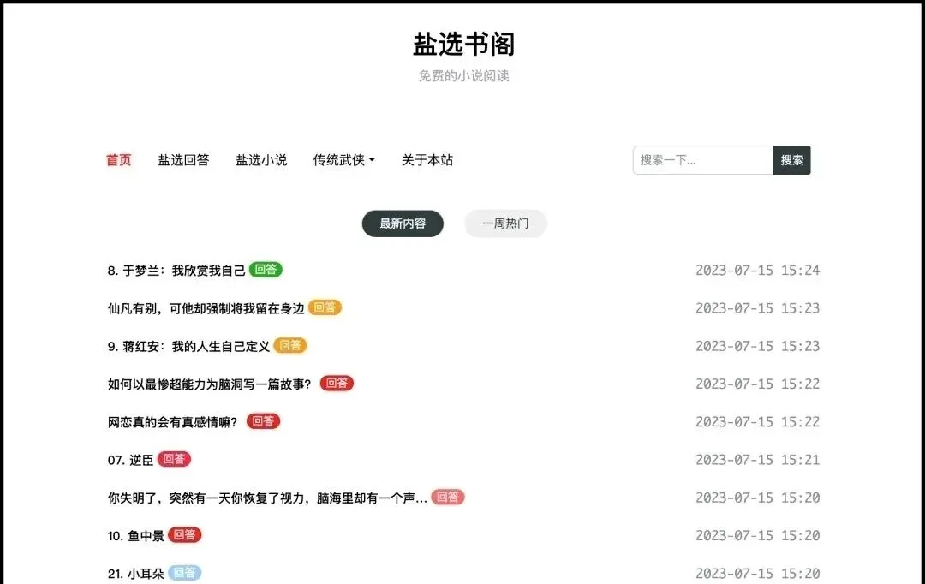Select the 最新内容 tab
The width and height of the screenshot is (925, 584).
[403, 223]
